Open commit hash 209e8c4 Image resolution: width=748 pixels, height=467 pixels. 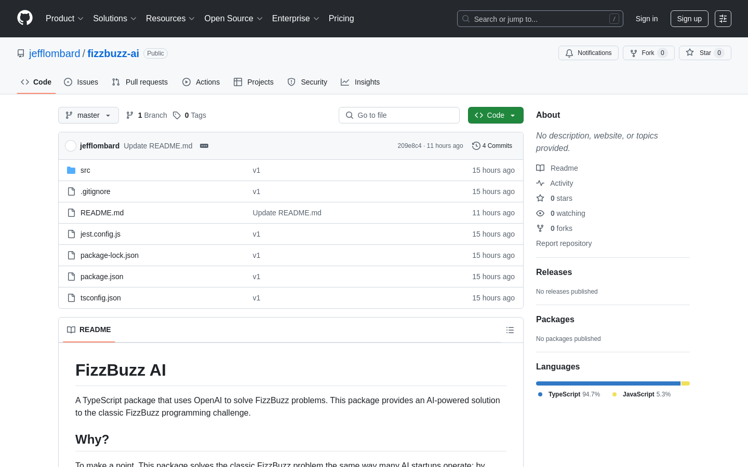coord(409,146)
